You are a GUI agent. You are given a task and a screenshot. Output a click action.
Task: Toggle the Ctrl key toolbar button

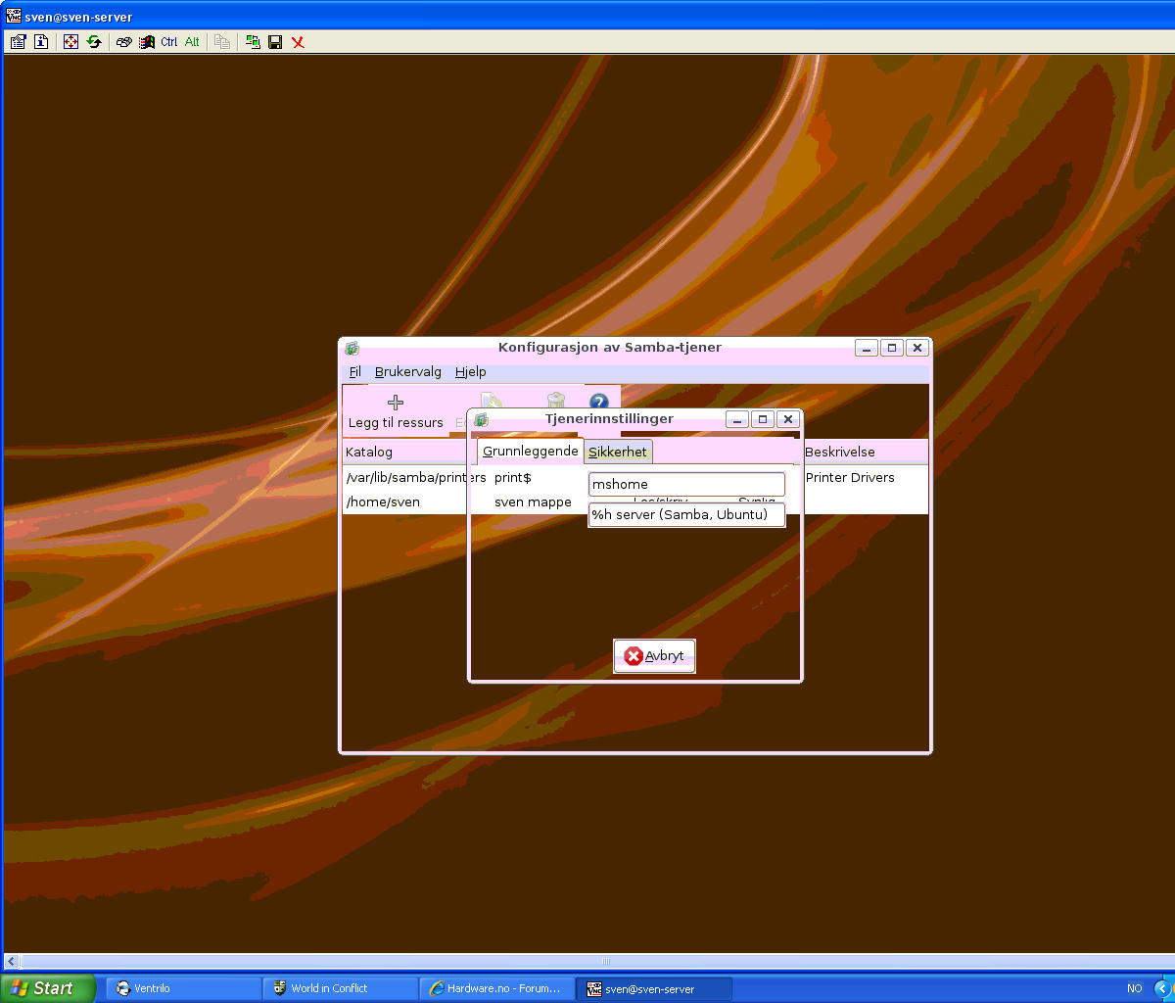(169, 42)
